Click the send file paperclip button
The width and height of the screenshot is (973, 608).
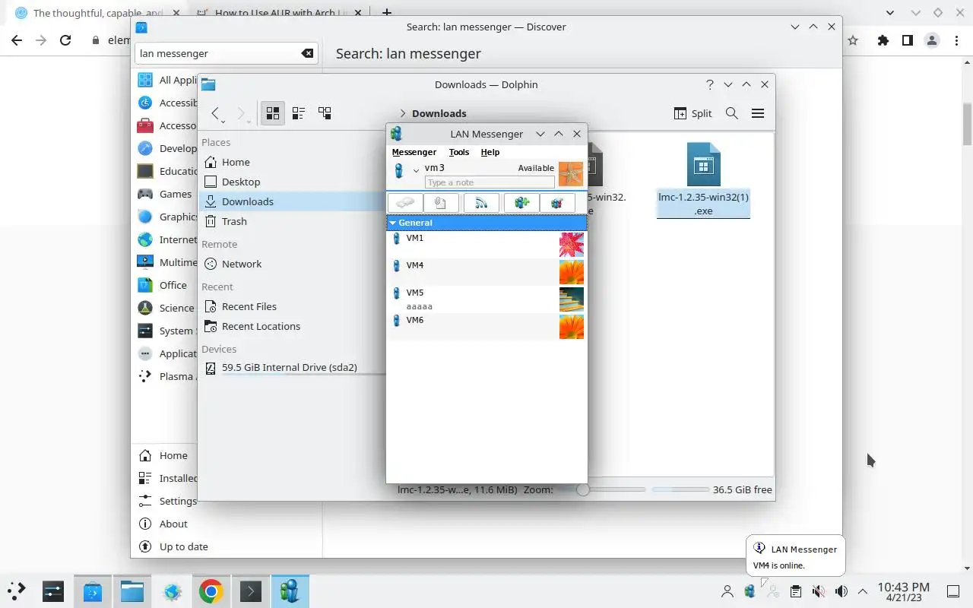[442, 203]
